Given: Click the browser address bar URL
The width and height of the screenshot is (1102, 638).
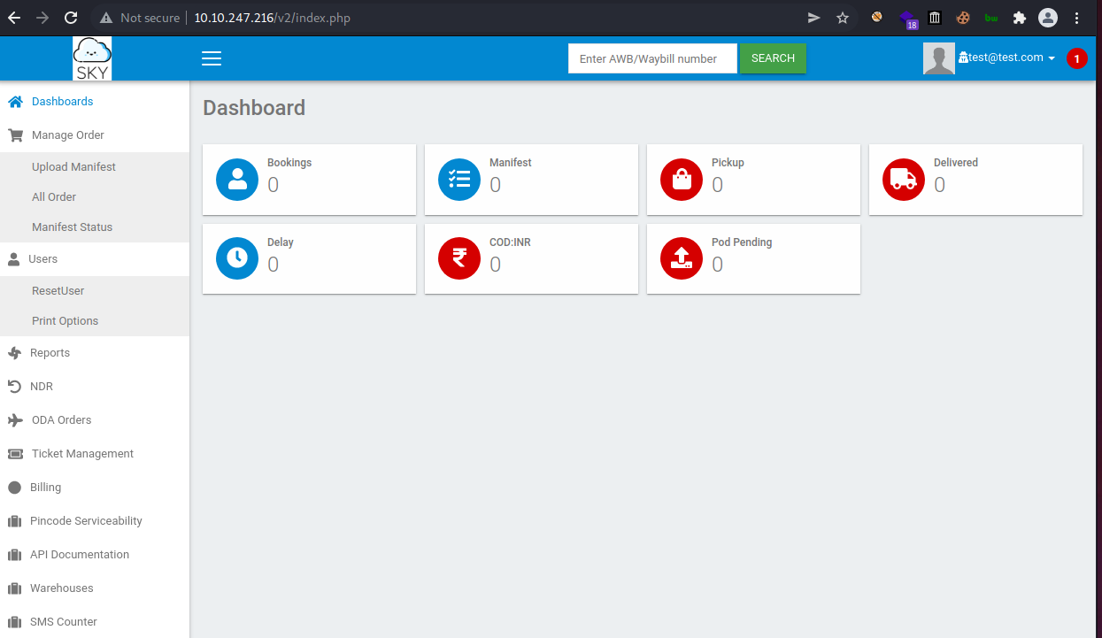Looking at the screenshot, I should click(x=273, y=18).
